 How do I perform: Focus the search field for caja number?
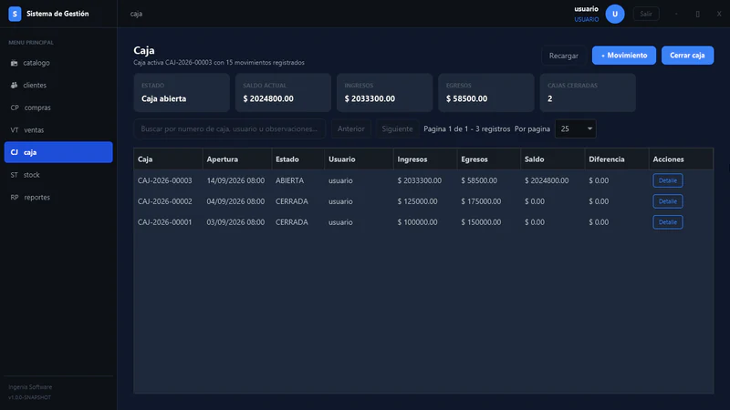(x=230, y=128)
